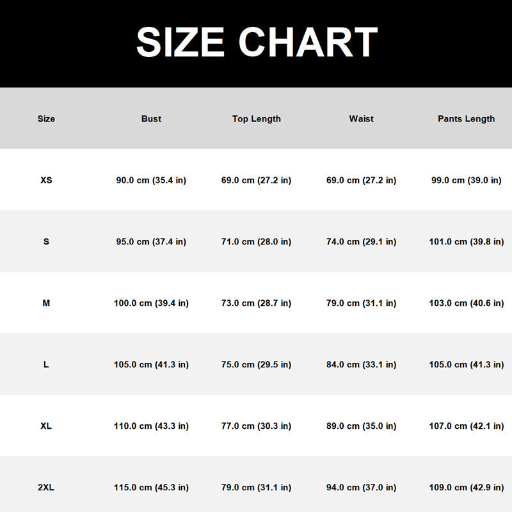Image resolution: width=512 pixels, height=512 pixels.
Task: Click the L size row label
Action: click(x=46, y=364)
